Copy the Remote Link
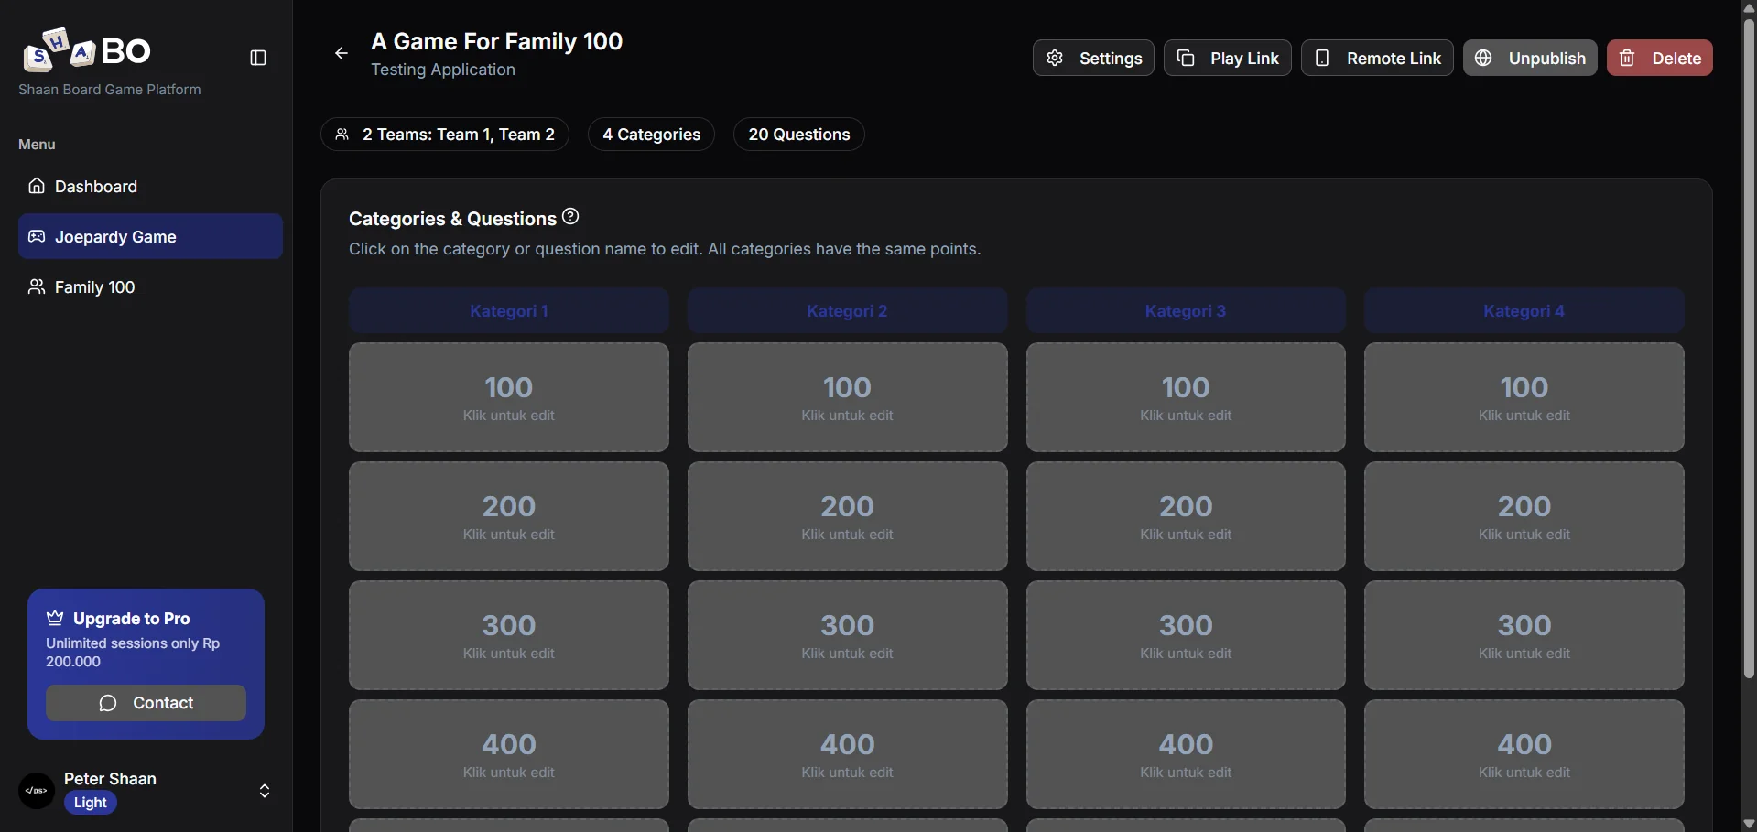The width and height of the screenshot is (1757, 832). 1377,58
